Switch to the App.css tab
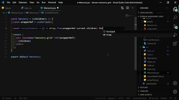Image resolution: width=179 pixels, height=100 pixels. pos(27,8)
